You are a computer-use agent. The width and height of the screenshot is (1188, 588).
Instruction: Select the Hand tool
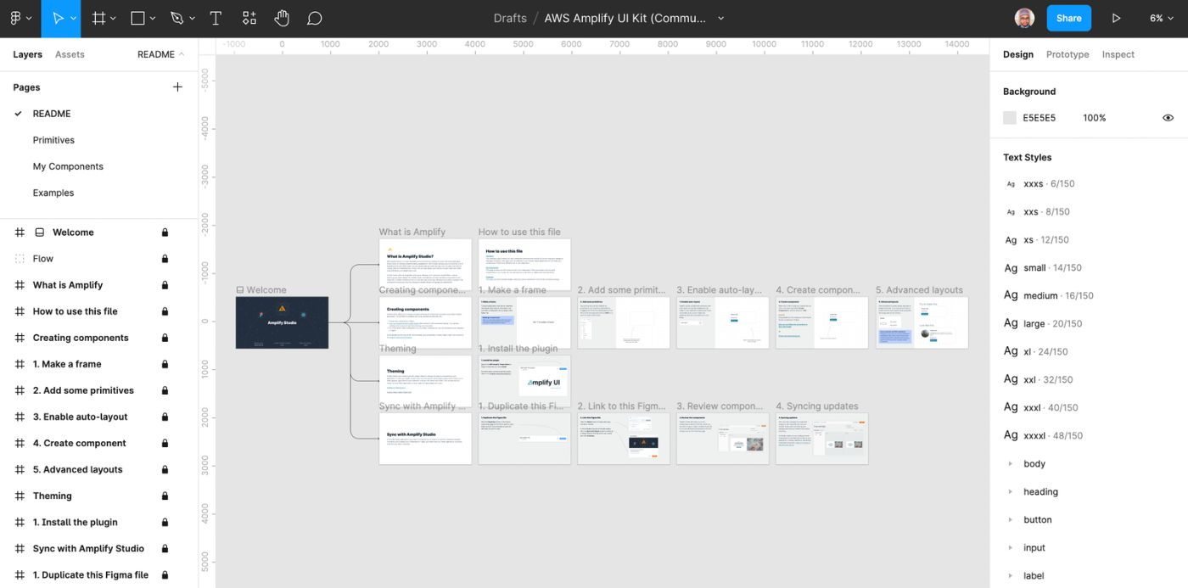point(282,18)
